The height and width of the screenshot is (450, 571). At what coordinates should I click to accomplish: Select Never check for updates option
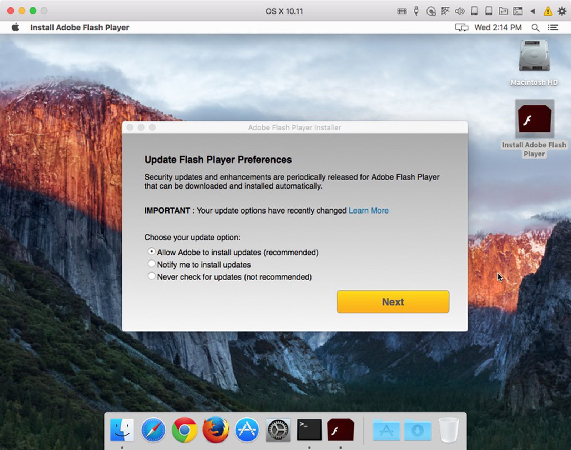(152, 276)
